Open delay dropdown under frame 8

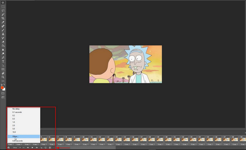pos(69,144)
